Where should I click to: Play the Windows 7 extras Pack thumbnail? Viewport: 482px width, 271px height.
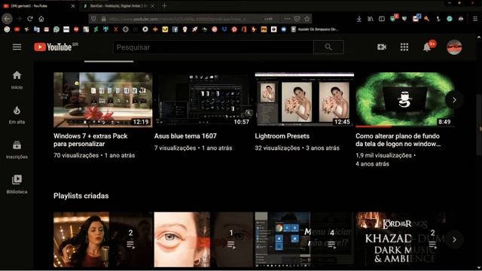click(x=102, y=99)
